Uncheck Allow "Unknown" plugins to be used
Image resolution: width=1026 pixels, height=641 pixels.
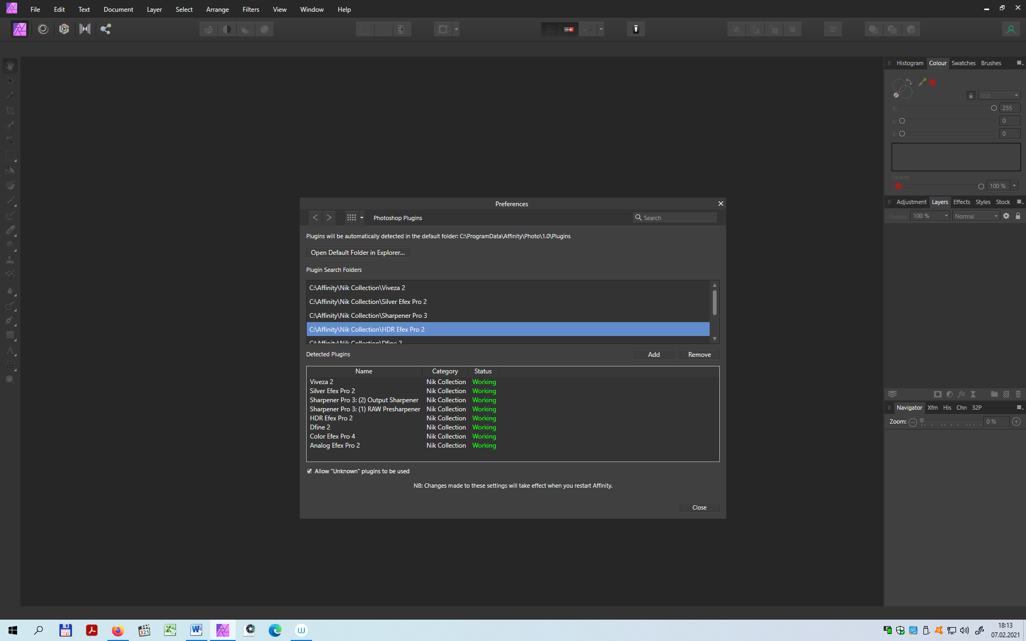pos(309,471)
